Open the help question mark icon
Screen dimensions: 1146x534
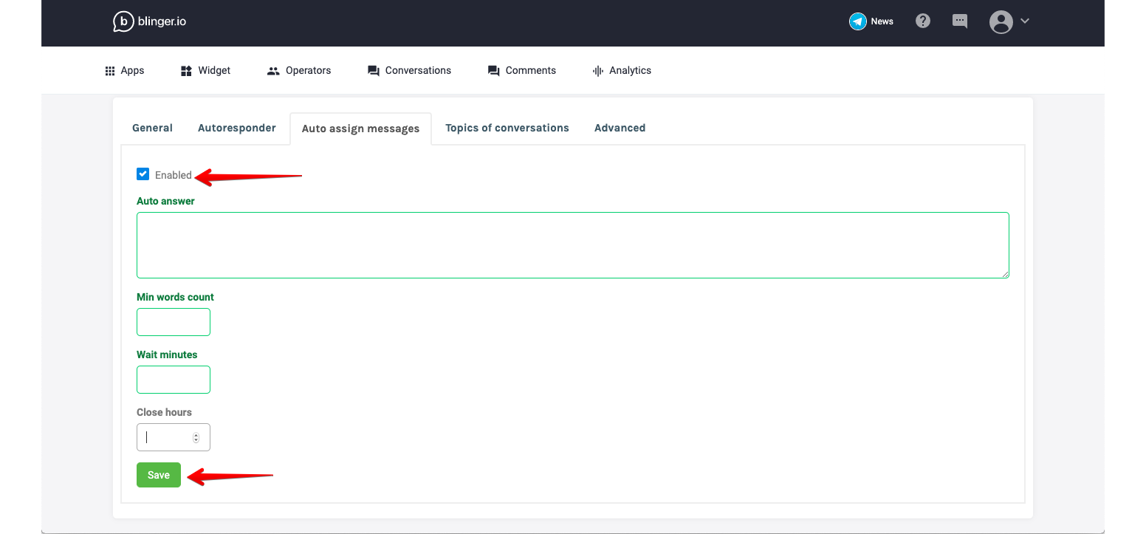[x=923, y=21]
